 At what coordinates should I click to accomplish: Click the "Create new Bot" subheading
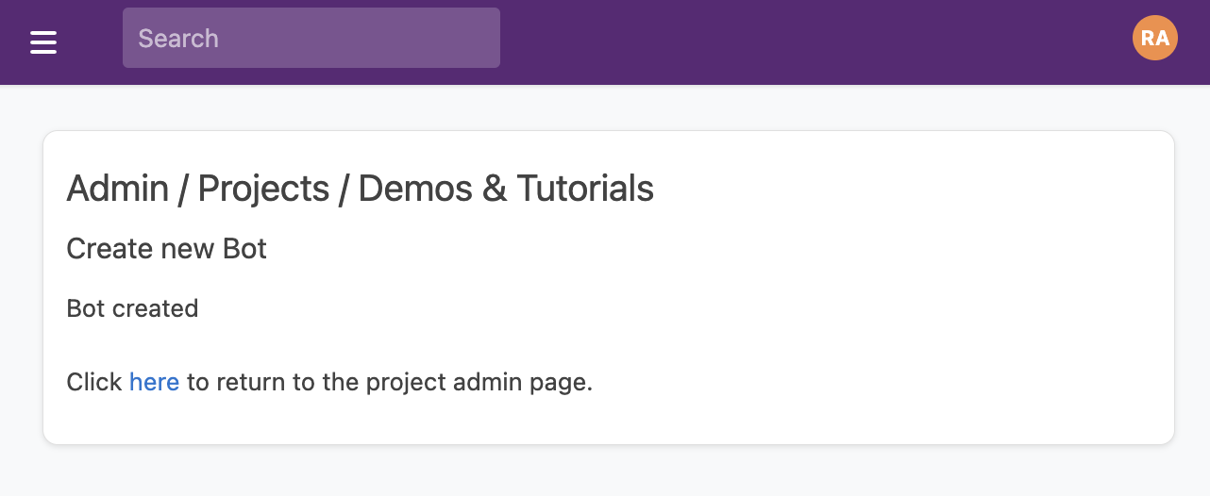click(x=166, y=249)
